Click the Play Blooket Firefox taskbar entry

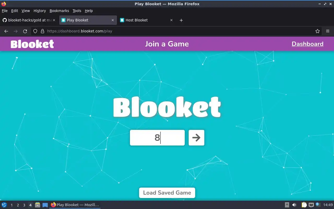[x=75, y=205]
